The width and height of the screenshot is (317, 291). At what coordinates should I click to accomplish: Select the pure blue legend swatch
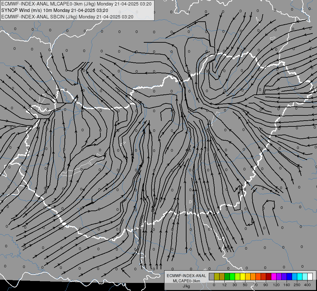289,276
